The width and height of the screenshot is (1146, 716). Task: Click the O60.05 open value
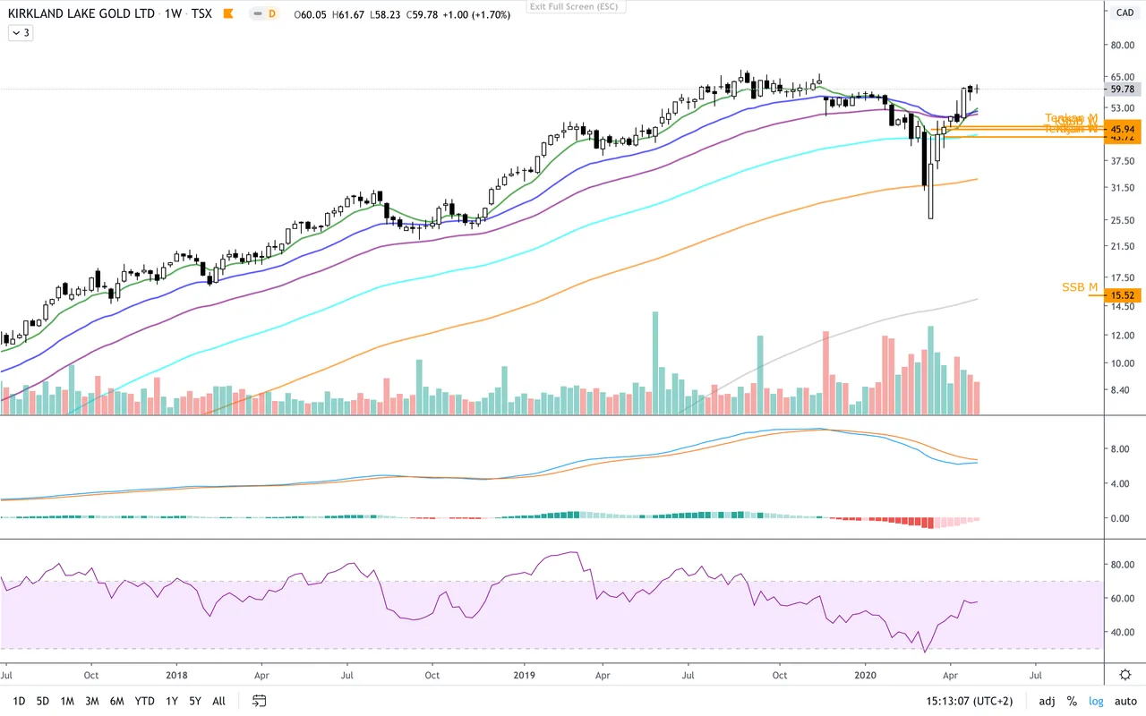pyautogui.click(x=309, y=14)
